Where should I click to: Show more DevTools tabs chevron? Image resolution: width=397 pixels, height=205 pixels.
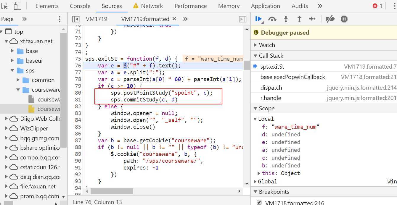coord(320,6)
